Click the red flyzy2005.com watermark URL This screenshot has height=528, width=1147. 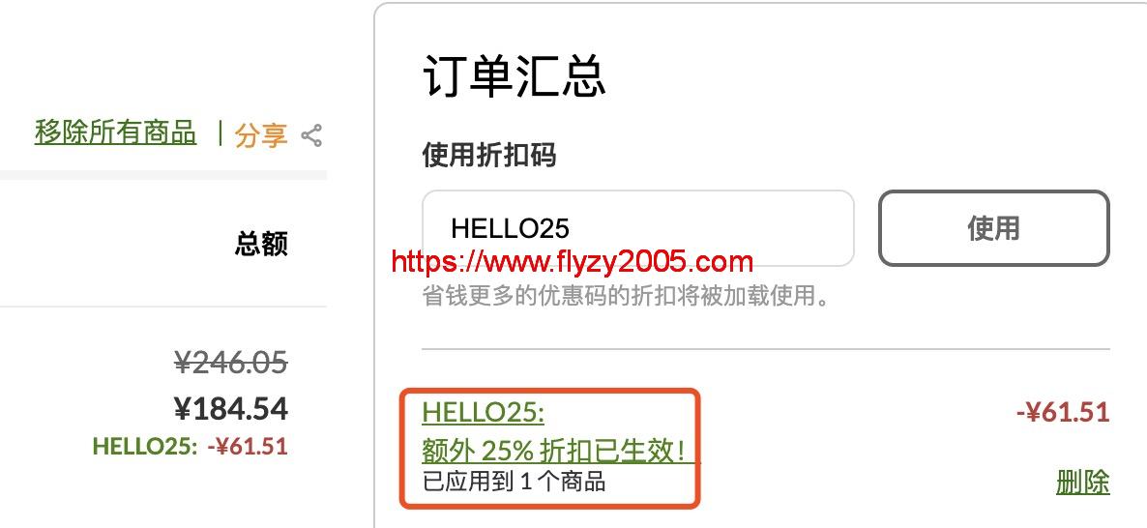tap(572, 261)
